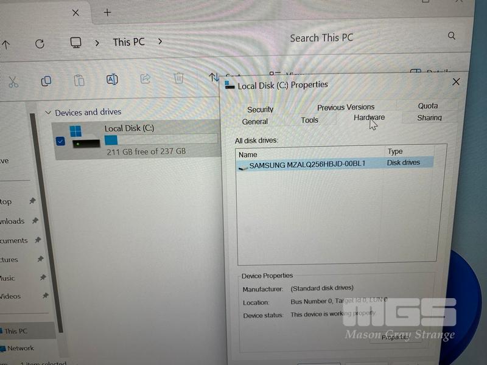Open the Tools tab in Properties
487x365 pixels.
click(x=309, y=120)
